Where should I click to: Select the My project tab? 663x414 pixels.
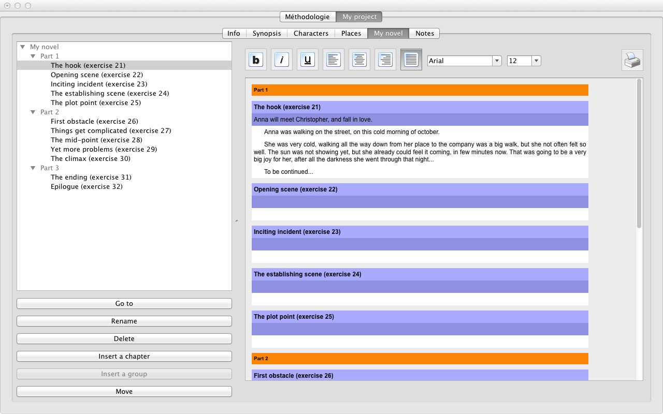(x=359, y=17)
